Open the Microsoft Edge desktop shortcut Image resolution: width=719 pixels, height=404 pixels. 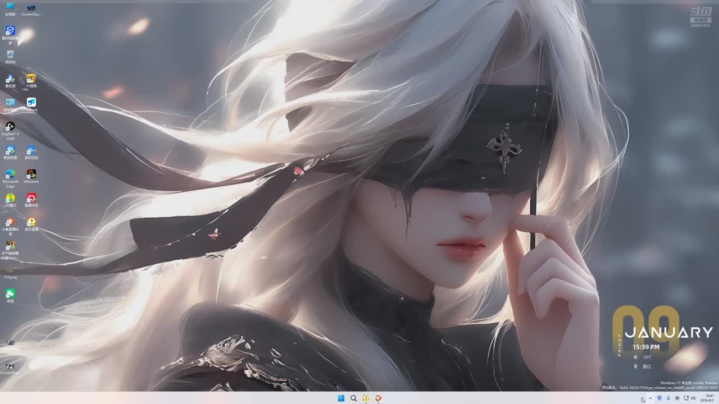coord(10,175)
